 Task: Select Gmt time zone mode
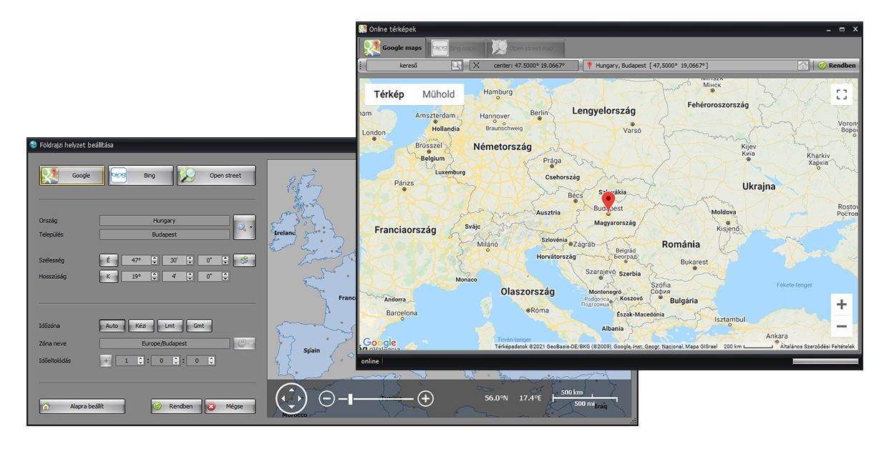[x=199, y=325]
